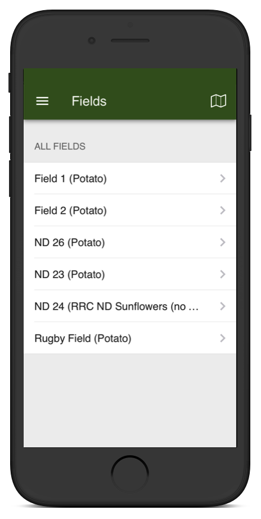Viewport: 261px width, 519px height.
Task: Open the hamburger navigation menu
Action: [42, 101]
